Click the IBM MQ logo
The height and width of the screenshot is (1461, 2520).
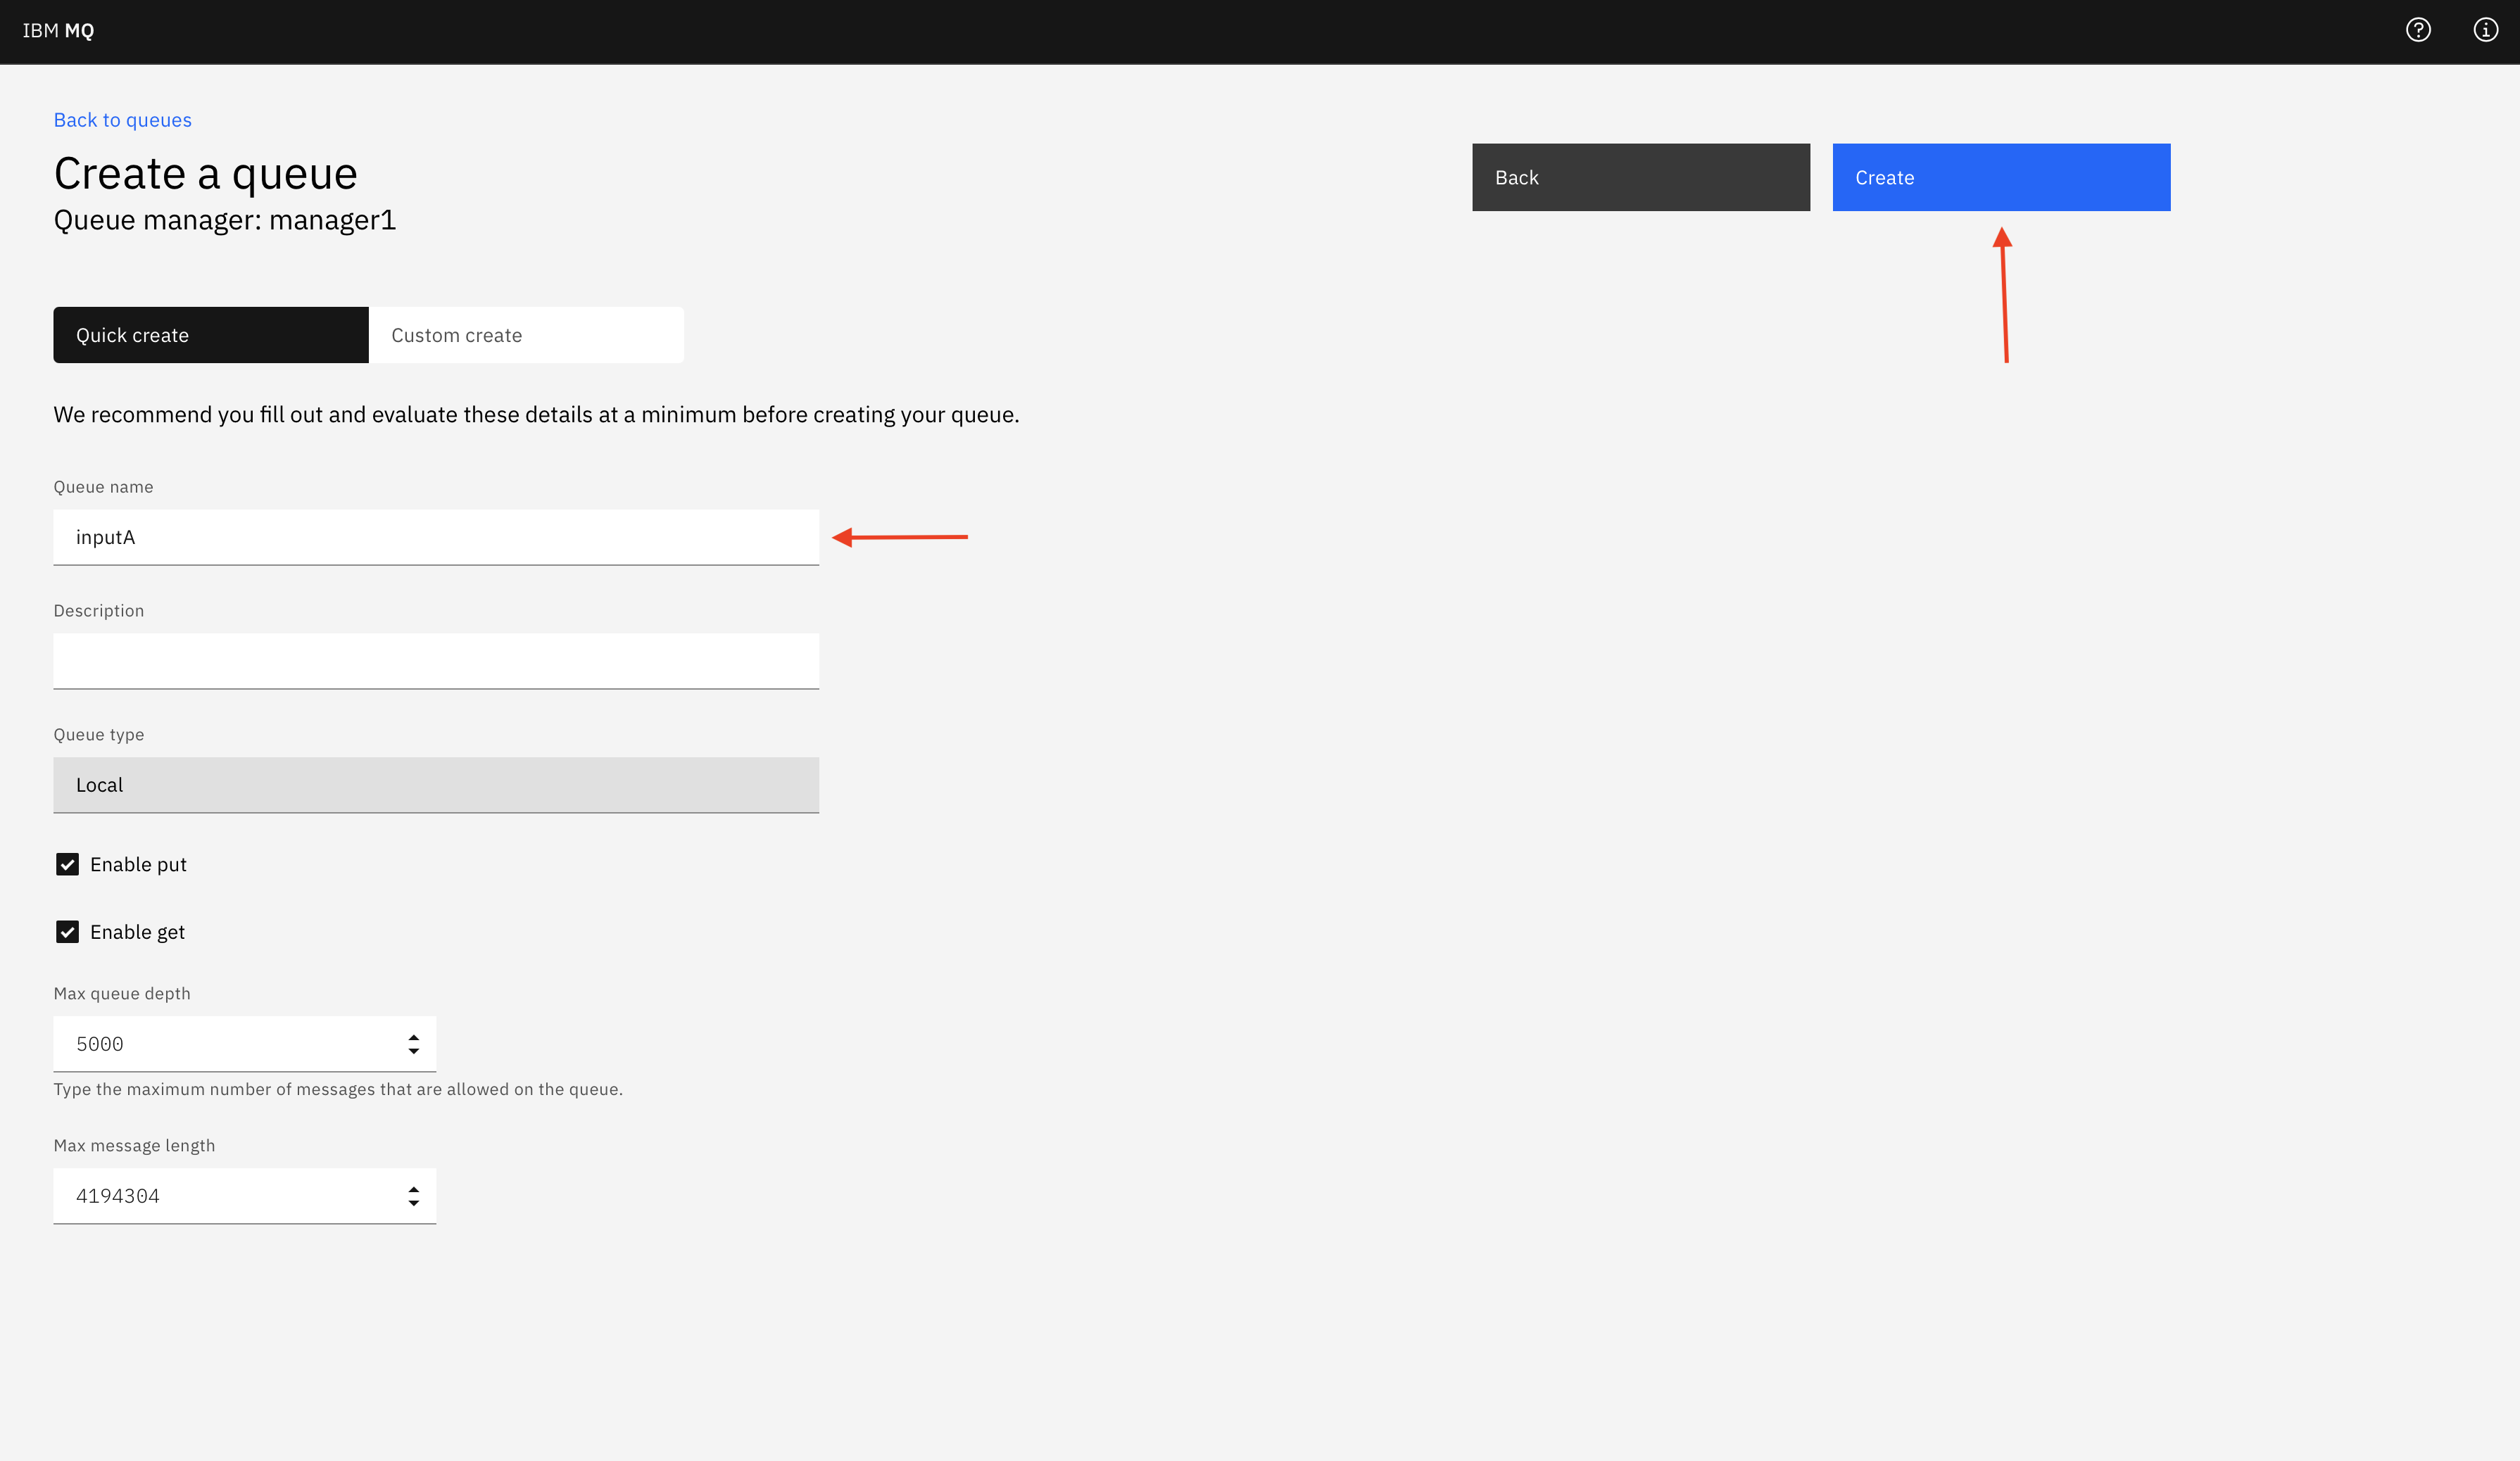coord(58,31)
